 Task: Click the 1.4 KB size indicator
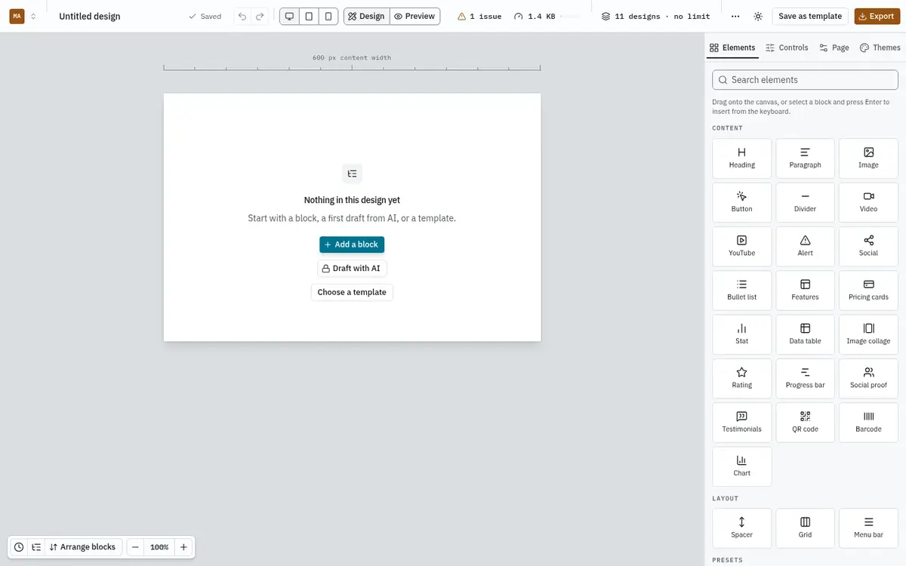point(535,16)
